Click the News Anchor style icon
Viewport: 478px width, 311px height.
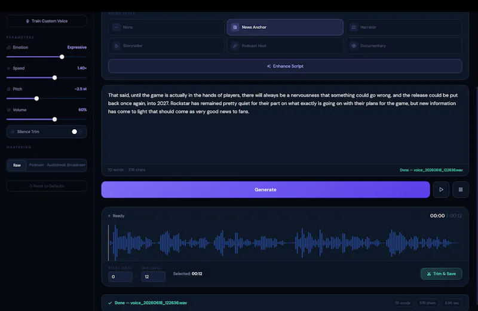[235, 27]
